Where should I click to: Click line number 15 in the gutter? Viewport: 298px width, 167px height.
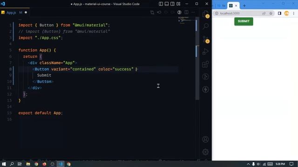9,113
